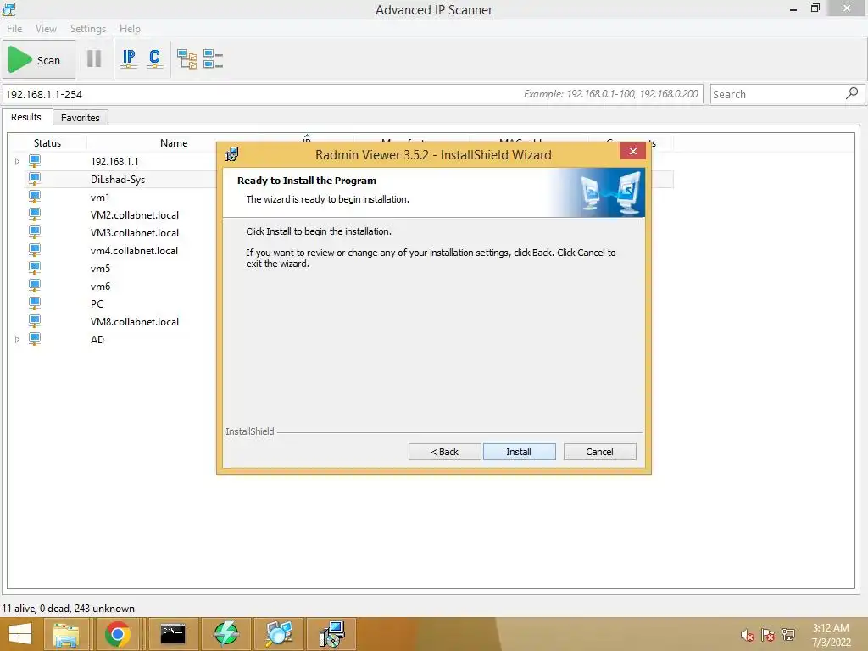Click the Collapse all toolbar icon
Image resolution: width=868 pixels, height=651 pixels.
pyautogui.click(x=213, y=58)
